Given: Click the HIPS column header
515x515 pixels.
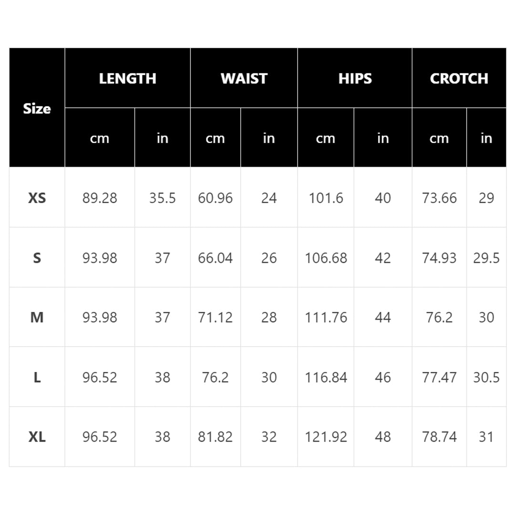Looking at the screenshot, I should [x=355, y=78].
